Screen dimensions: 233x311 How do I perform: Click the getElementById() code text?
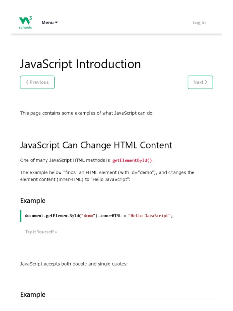tap(132, 160)
